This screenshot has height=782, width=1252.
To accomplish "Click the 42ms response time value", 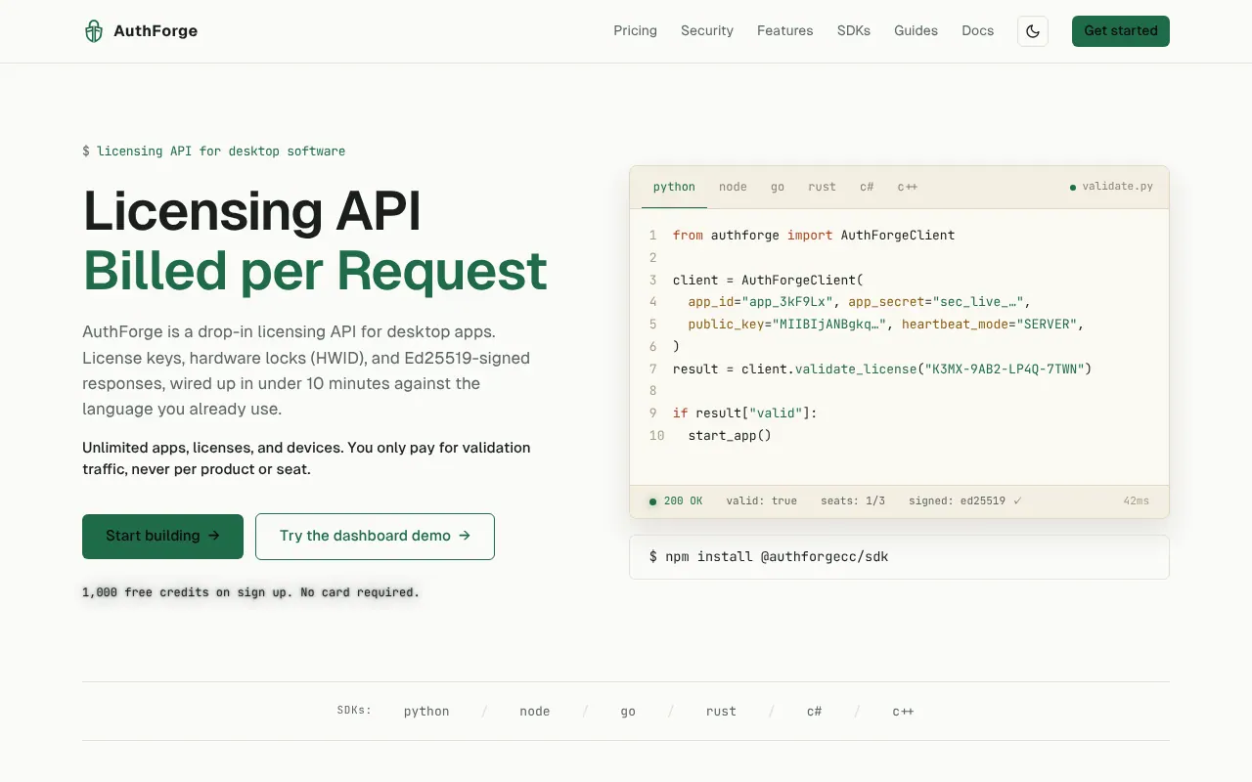I will (x=1137, y=501).
